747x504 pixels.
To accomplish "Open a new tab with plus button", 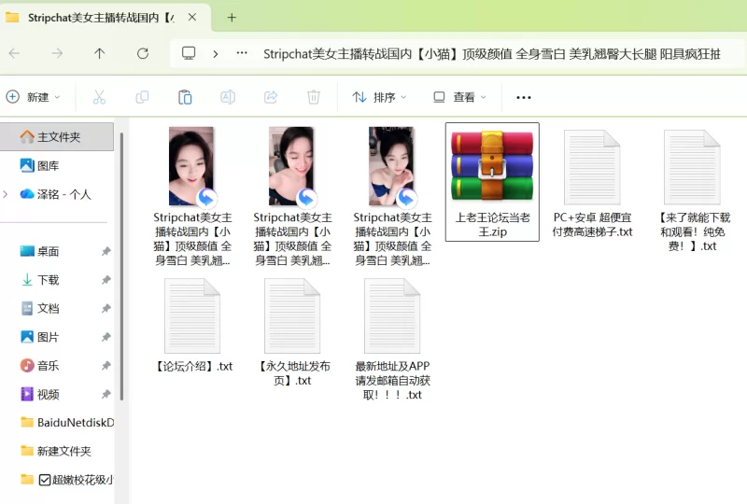I will [232, 17].
